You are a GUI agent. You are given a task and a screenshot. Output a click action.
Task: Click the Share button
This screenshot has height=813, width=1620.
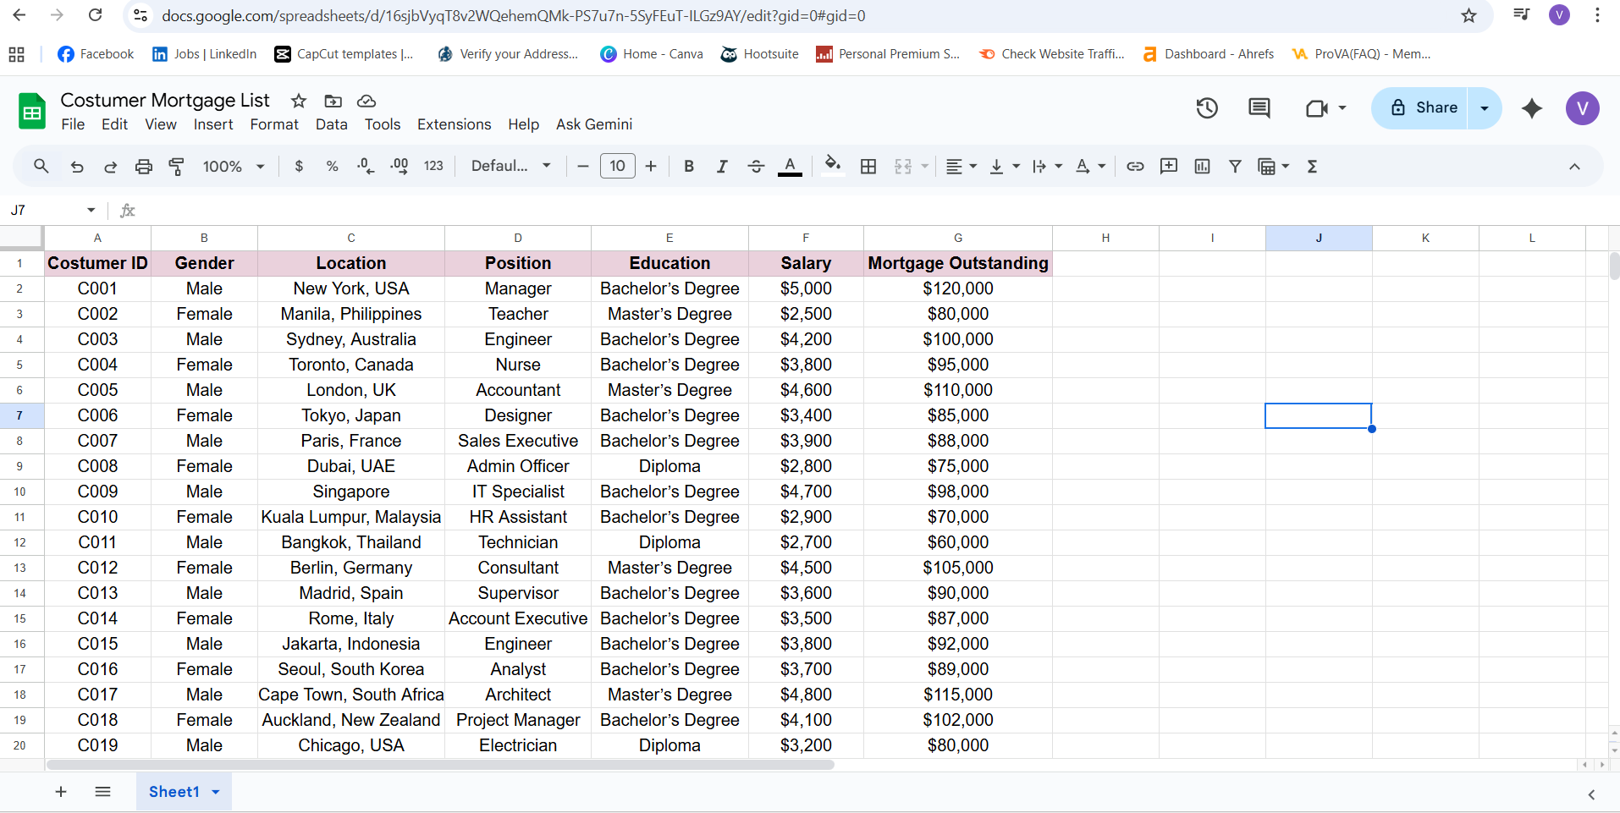tap(1424, 108)
